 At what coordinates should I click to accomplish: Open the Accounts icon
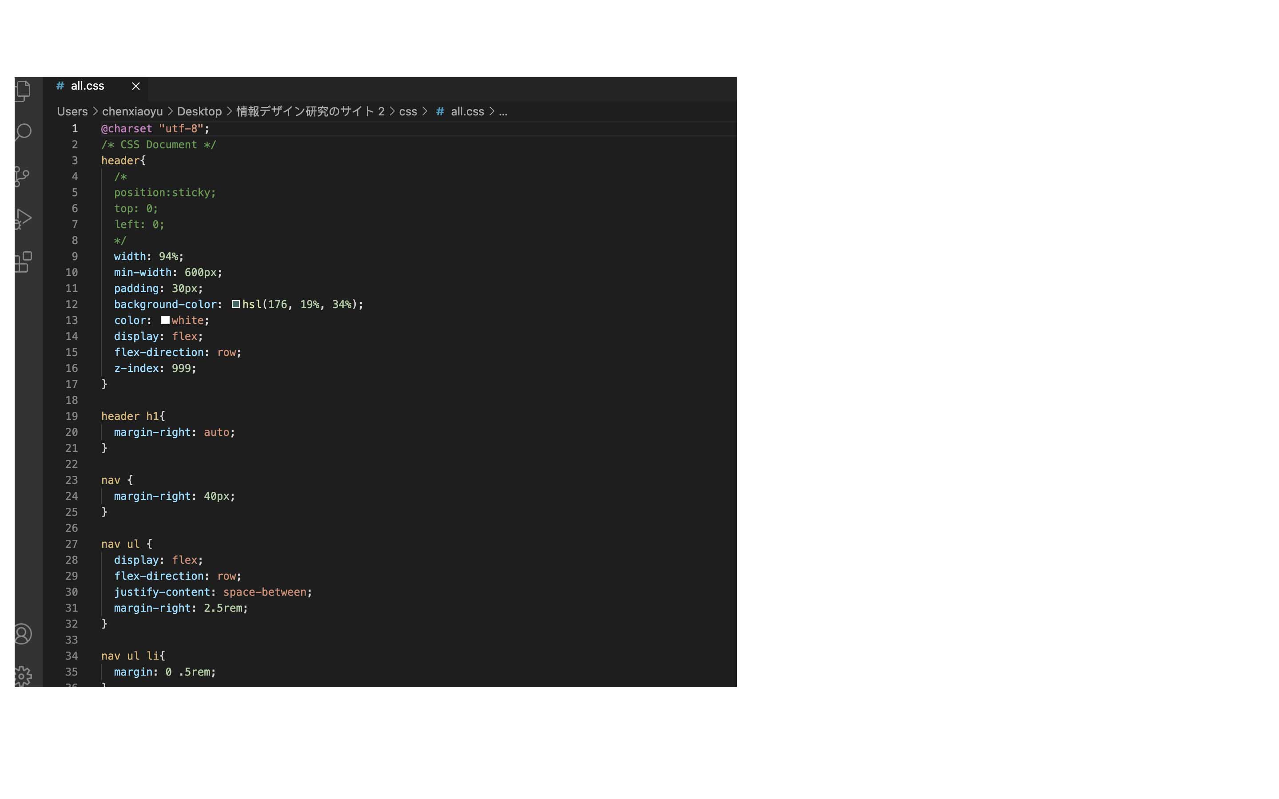pos(23,633)
